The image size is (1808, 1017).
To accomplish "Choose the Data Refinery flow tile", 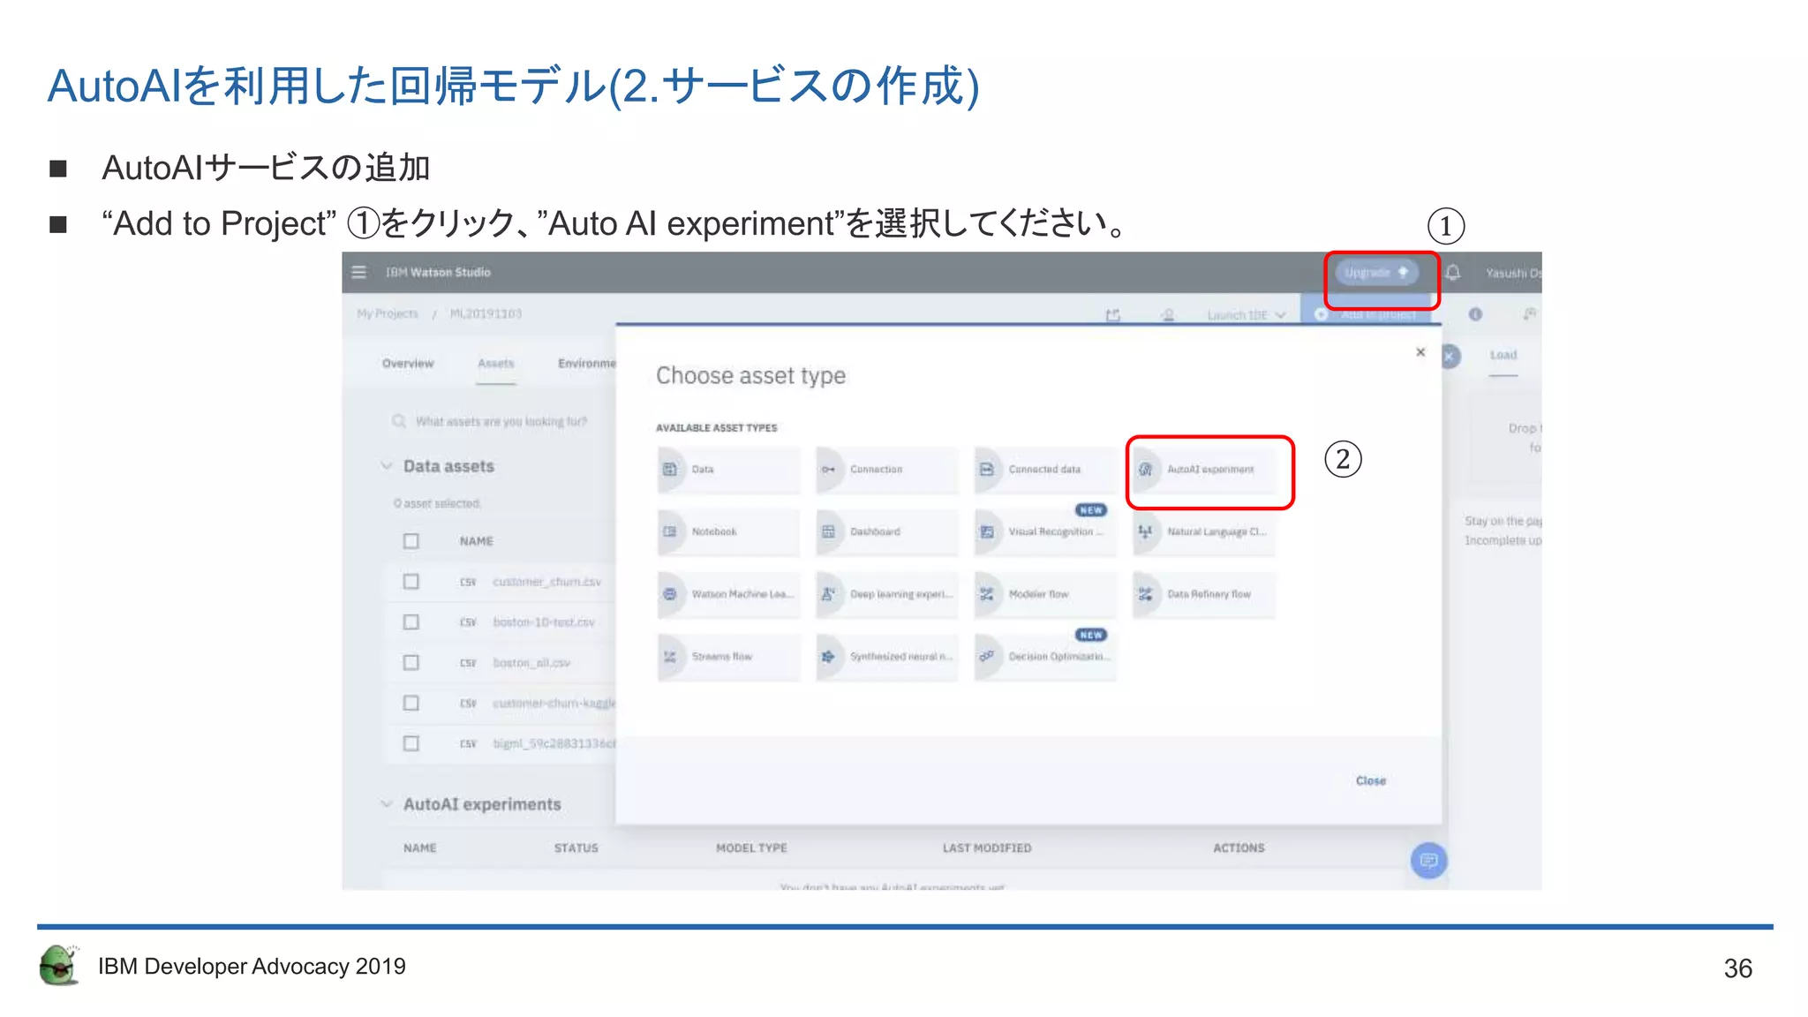I will click(1204, 594).
